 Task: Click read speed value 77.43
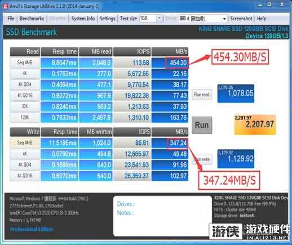[x=170, y=96]
